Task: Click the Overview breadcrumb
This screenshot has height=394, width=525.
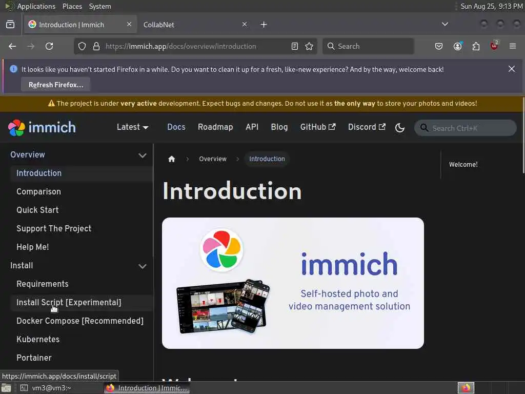Action: click(x=213, y=159)
